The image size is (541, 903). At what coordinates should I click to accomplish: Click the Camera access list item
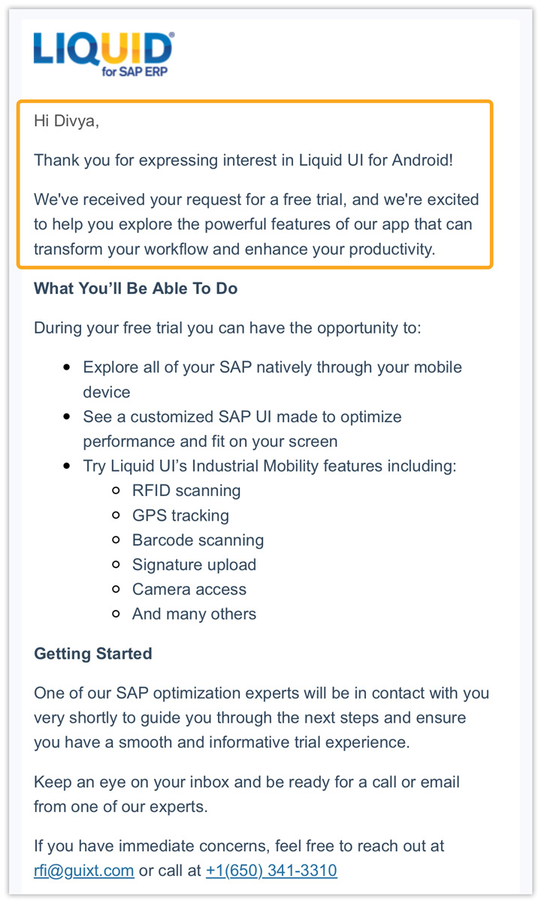pyautogui.click(x=189, y=590)
